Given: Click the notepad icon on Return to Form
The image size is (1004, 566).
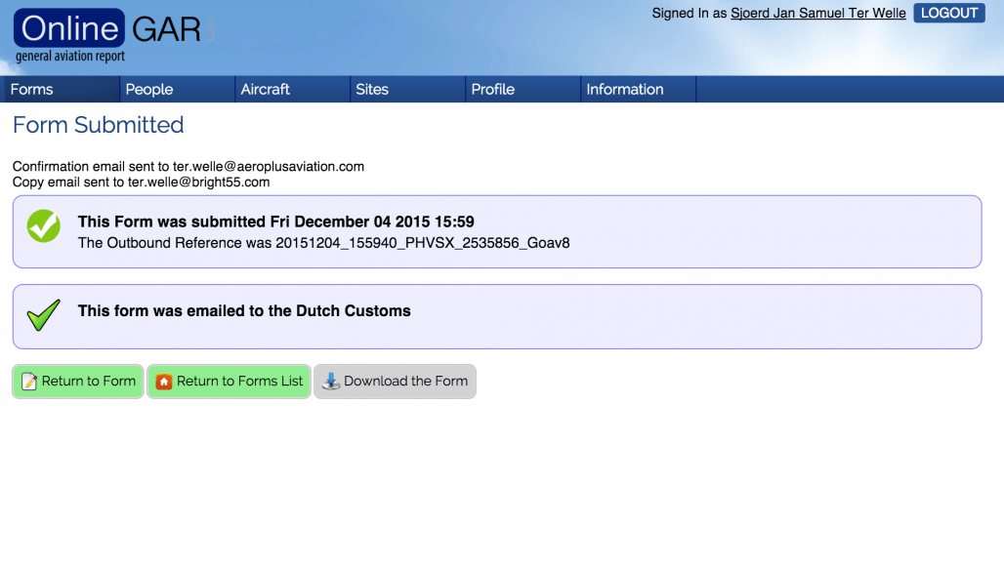Looking at the screenshot, I should coord(29,382).
